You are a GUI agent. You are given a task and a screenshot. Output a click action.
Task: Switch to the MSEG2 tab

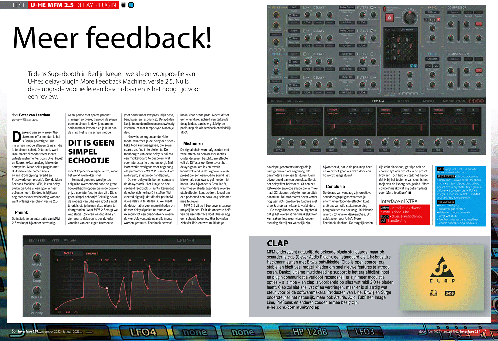coord(429,101)
